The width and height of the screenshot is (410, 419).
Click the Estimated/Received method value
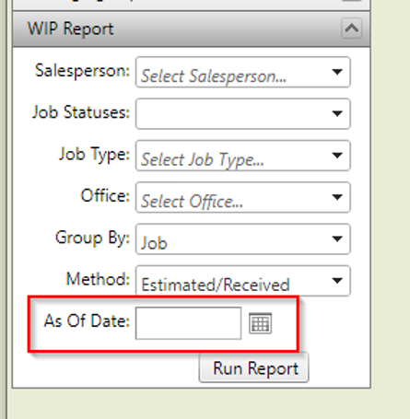[216, 285]
